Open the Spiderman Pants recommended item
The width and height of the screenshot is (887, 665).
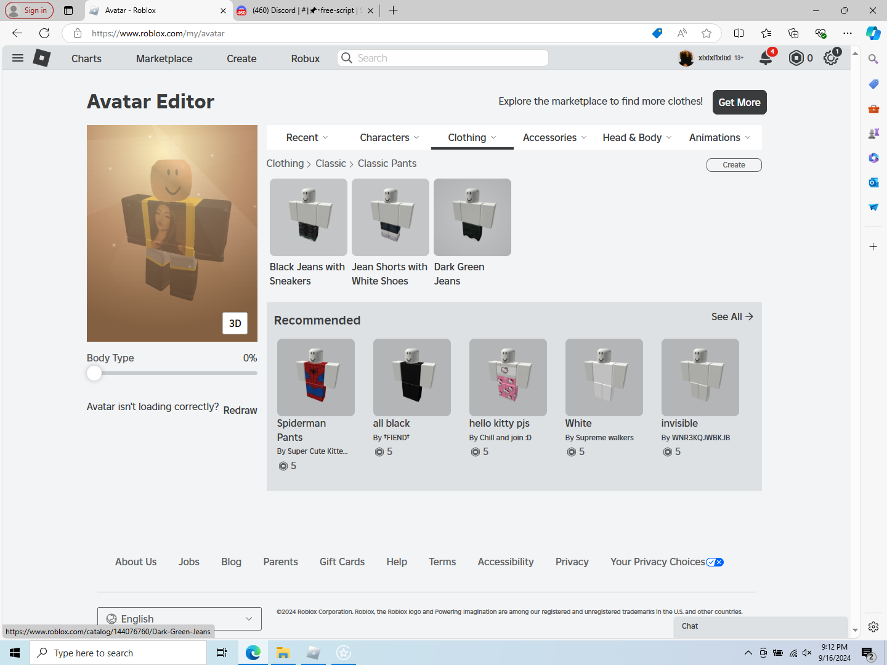click(316, 377)
